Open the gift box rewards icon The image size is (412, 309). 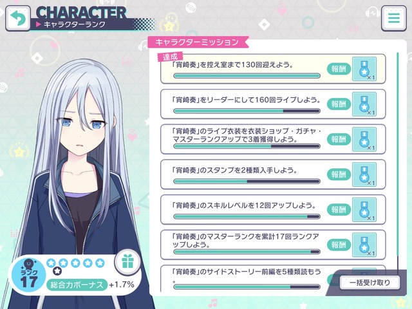127,262
